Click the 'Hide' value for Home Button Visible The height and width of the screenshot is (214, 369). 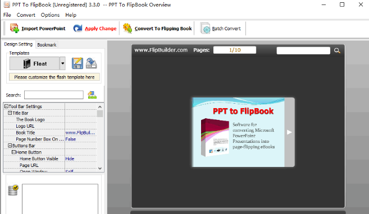(70, 159)
